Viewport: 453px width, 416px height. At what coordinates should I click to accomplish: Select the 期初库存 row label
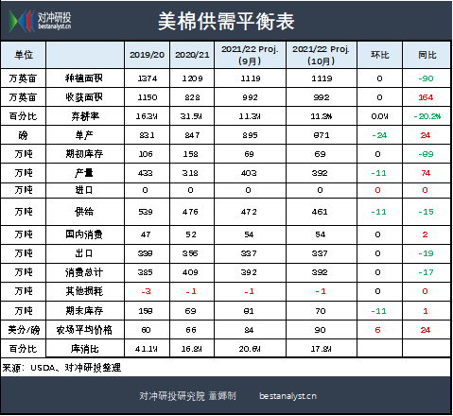click(84, 154)
